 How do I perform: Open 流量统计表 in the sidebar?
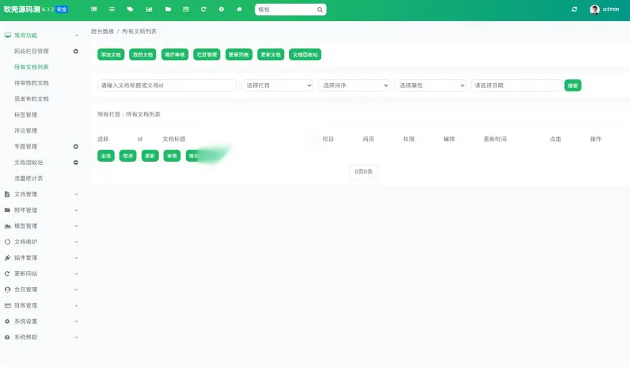coord(28,178)
